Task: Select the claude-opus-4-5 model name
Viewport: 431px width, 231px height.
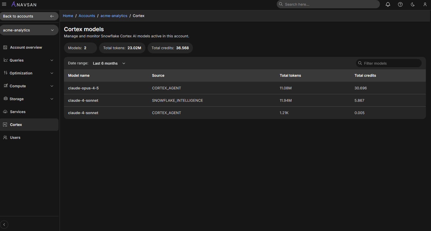Action: tap(83, 88)
